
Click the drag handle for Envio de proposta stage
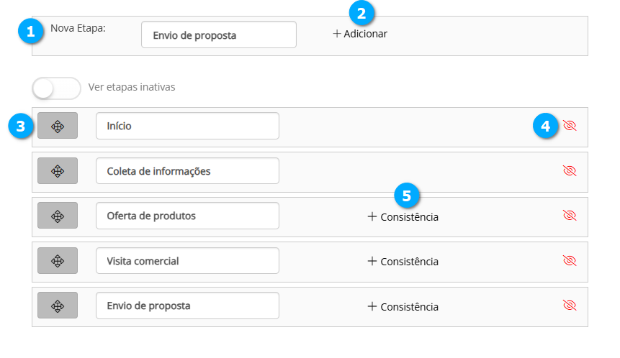[x=58, y=306]
